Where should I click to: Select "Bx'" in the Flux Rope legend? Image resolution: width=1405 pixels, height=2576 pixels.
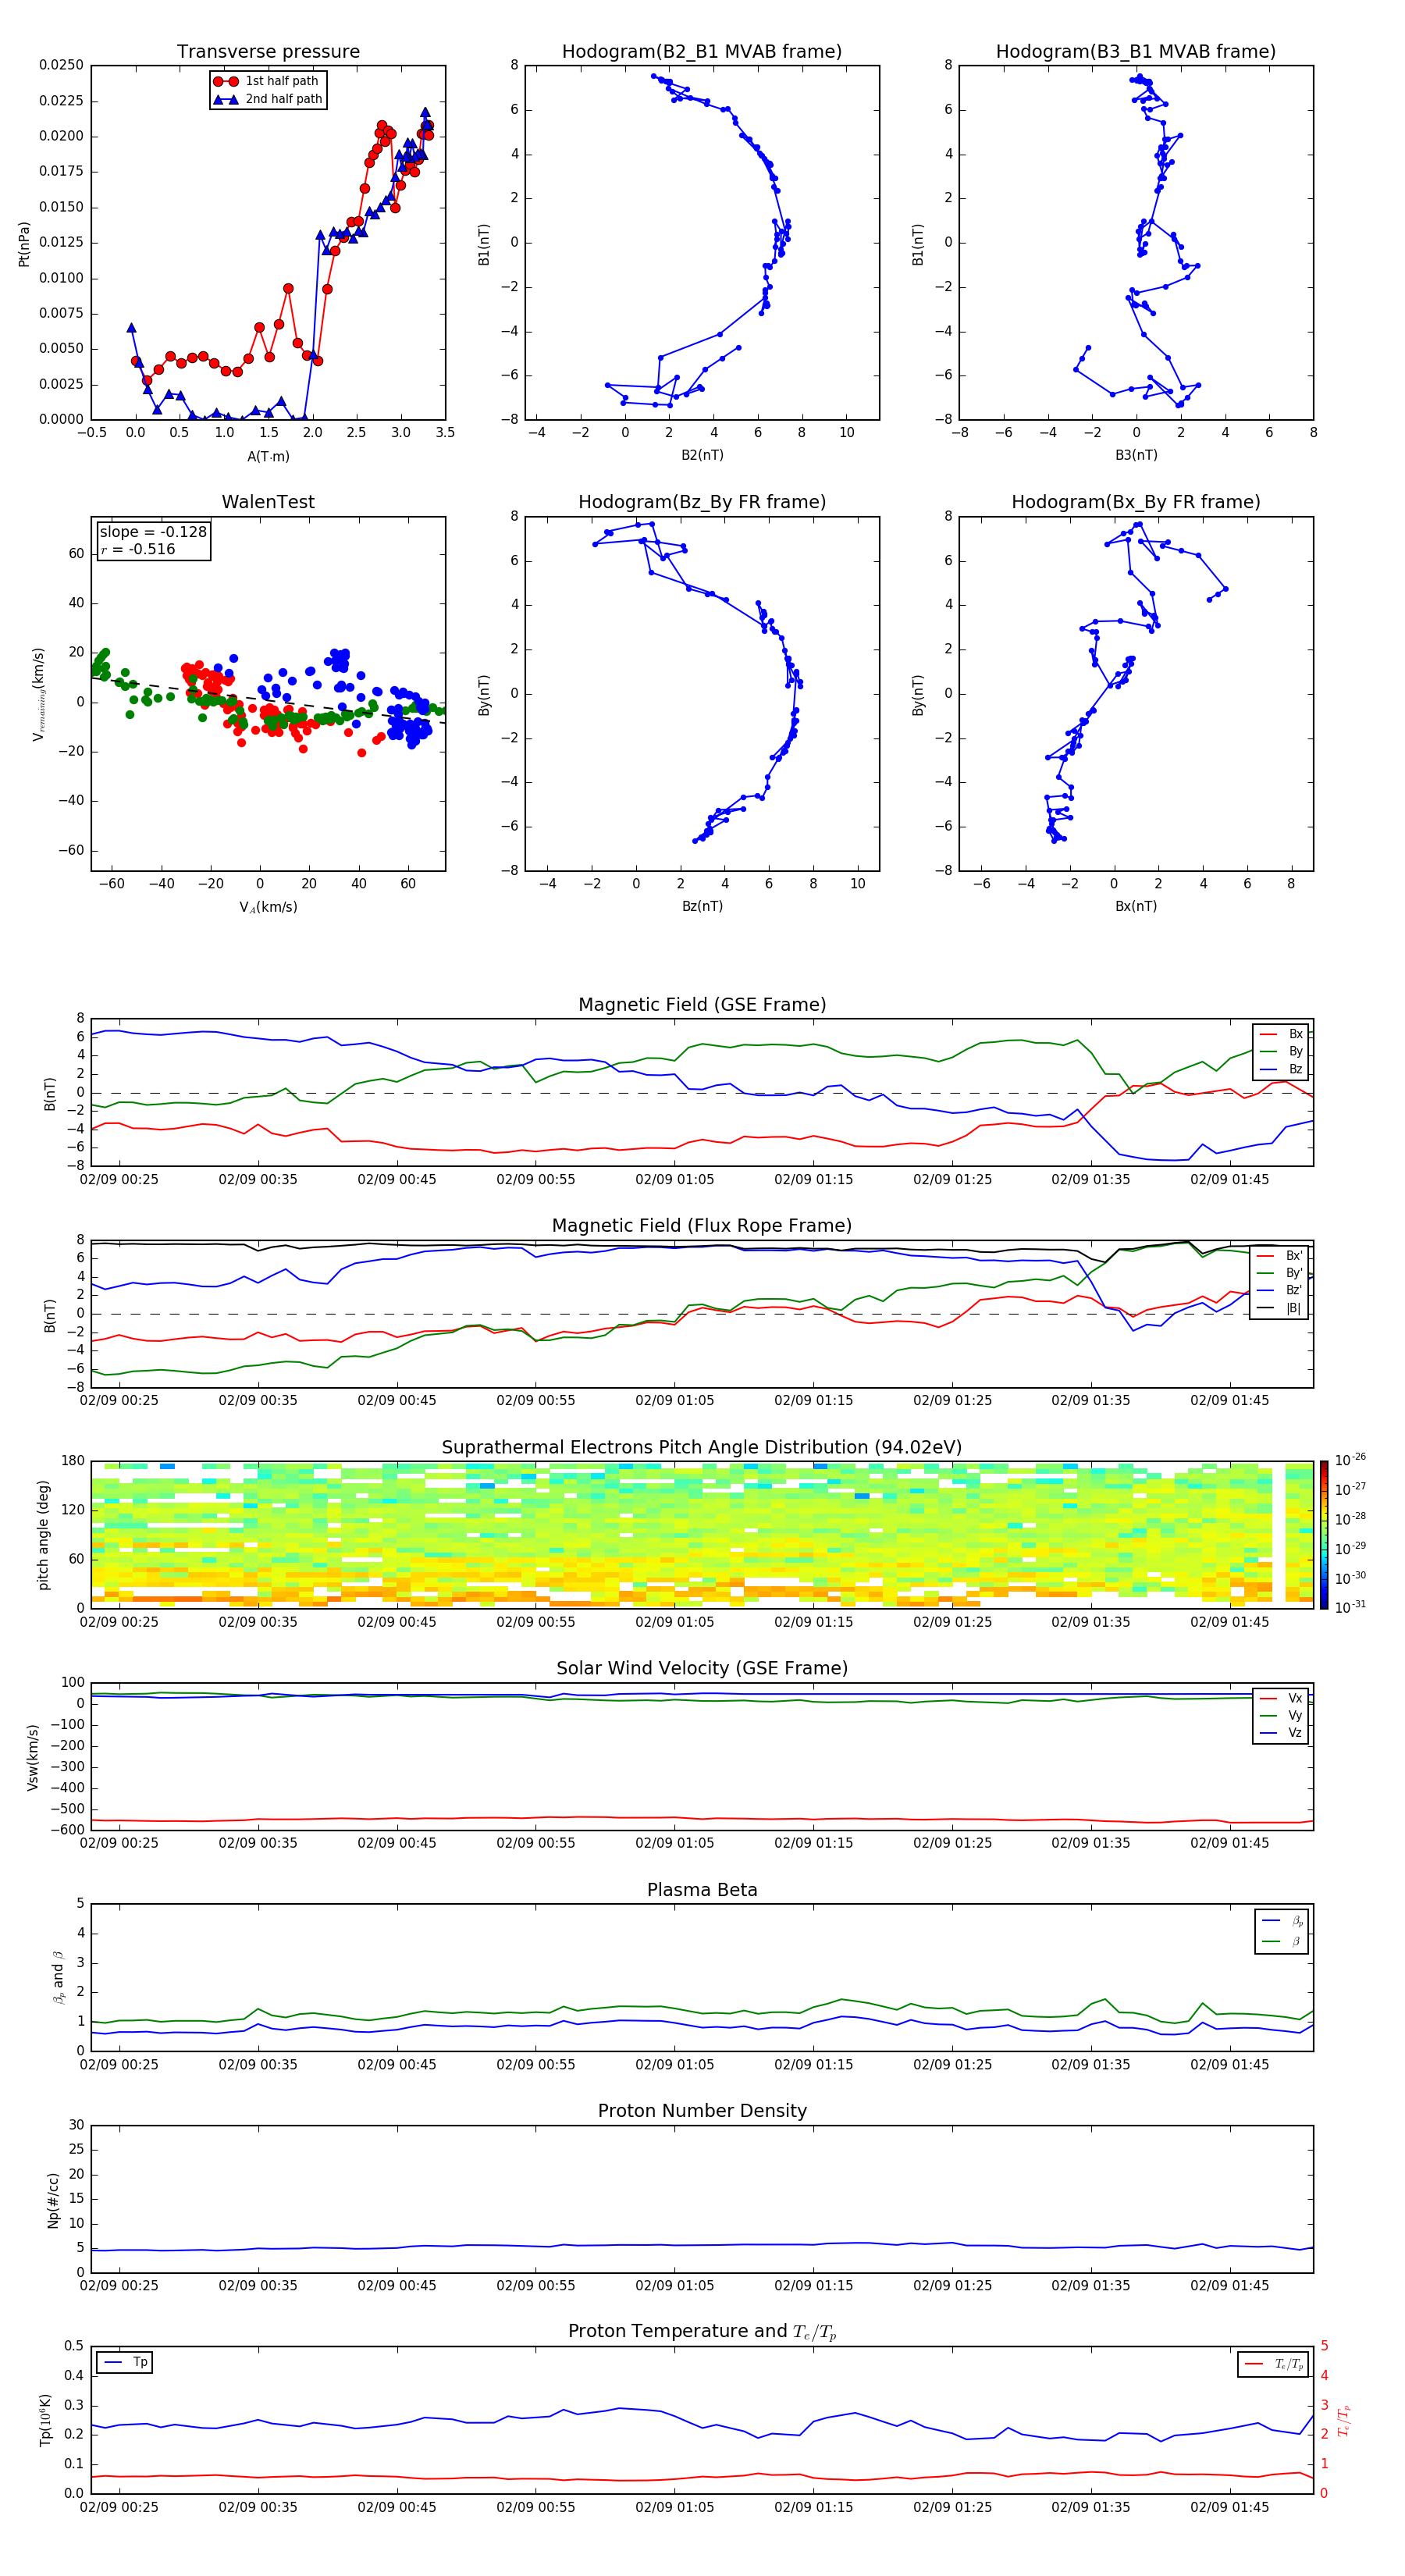point(1280,1256)
